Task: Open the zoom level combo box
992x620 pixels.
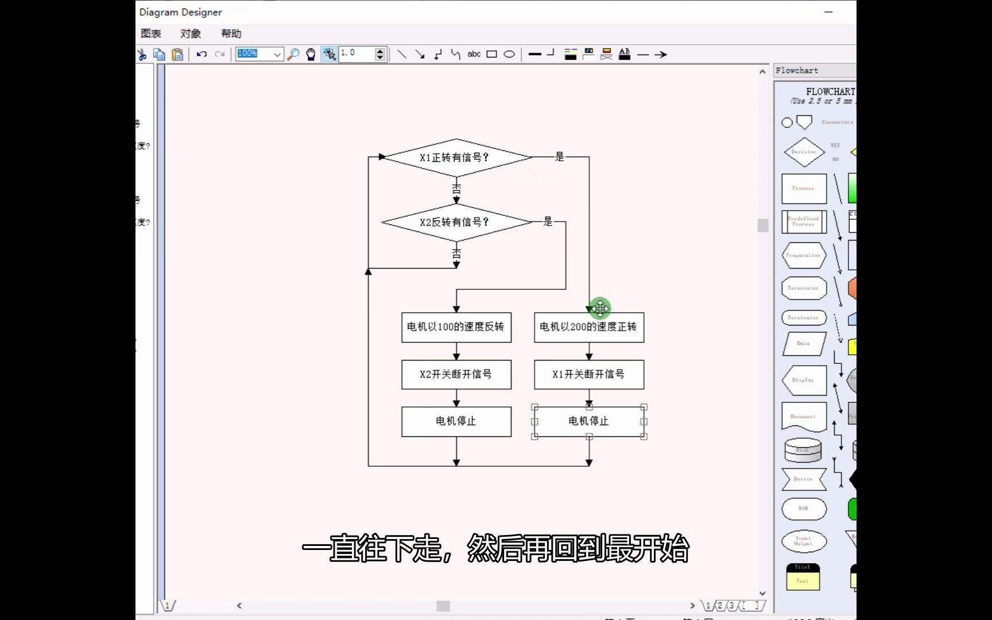Action: [259, 54]
